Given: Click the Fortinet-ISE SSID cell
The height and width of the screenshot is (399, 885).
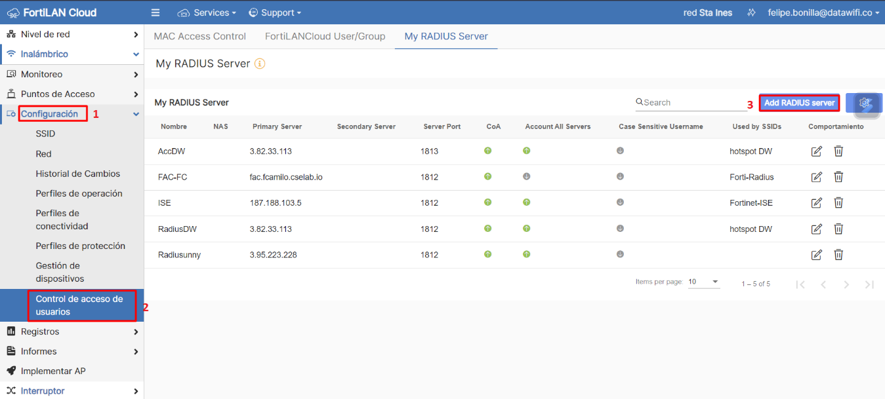Looking at the screenshot, I should pyautogui.click(x=751, y=203).
